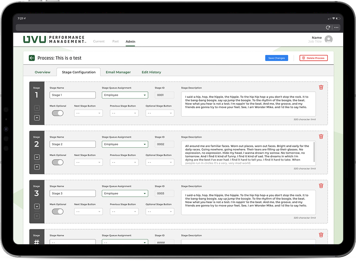Open Stage 3 Queue Assignment dropdown

pyautogui.click(x=125, y=194)
